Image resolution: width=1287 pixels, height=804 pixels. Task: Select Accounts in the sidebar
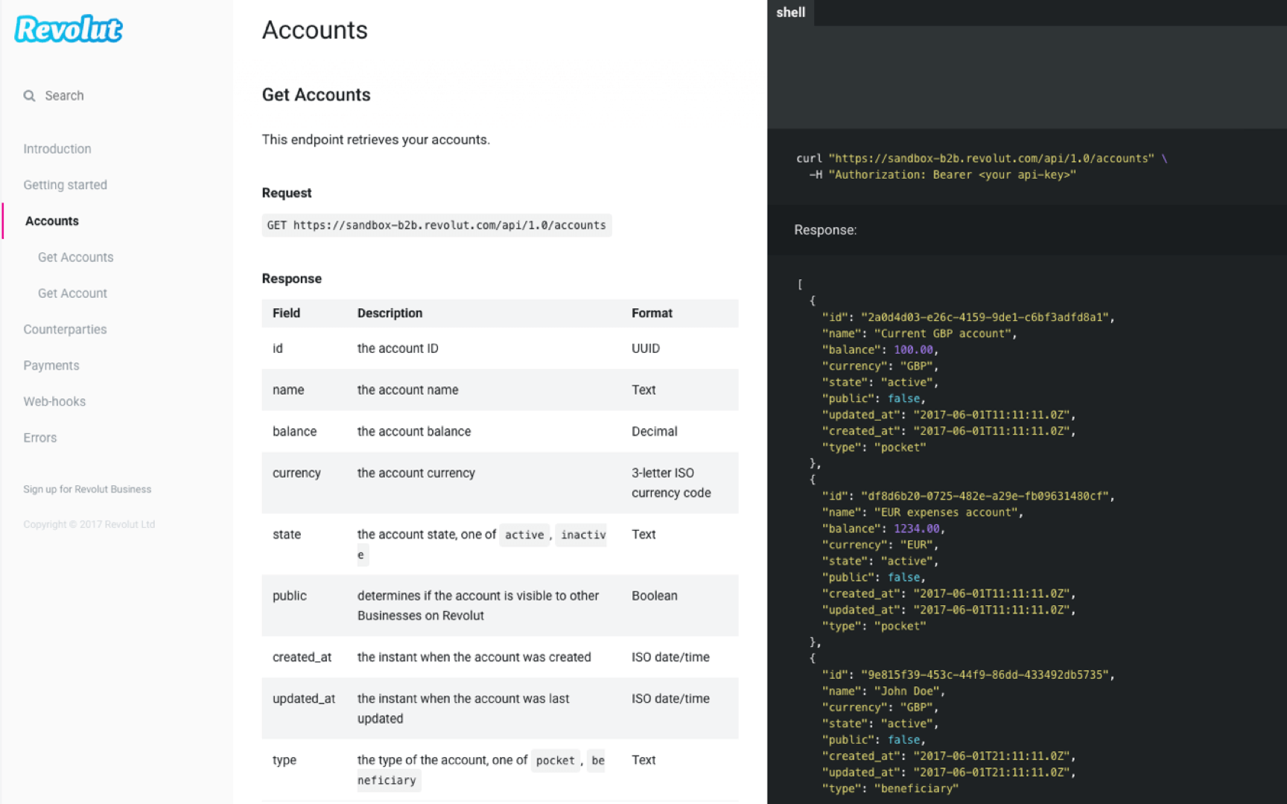tap(51, 221)
